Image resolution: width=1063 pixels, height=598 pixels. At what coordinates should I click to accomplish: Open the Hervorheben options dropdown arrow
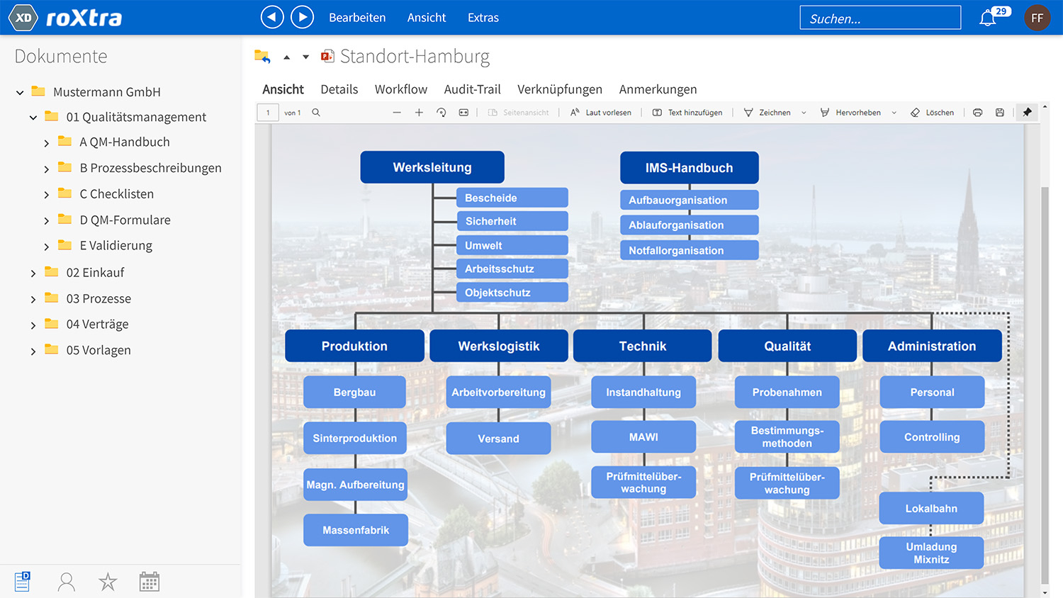click(894, 113)
